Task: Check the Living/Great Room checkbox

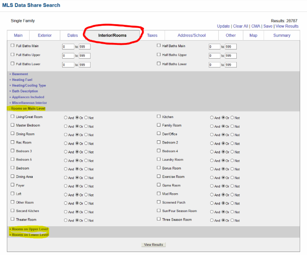Action: (x=13, y=117)
